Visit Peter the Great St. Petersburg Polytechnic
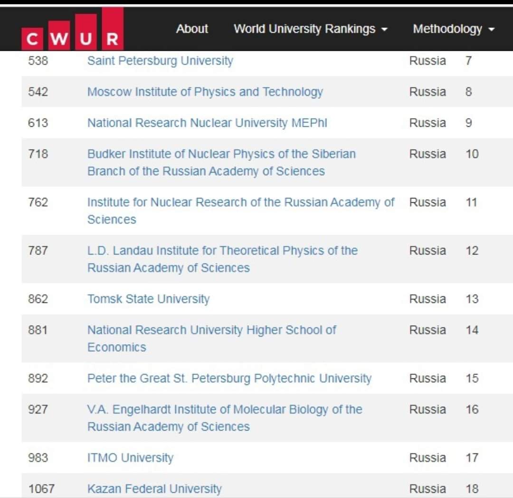This screenshot has width=513, height=498. tap(229, 378)
